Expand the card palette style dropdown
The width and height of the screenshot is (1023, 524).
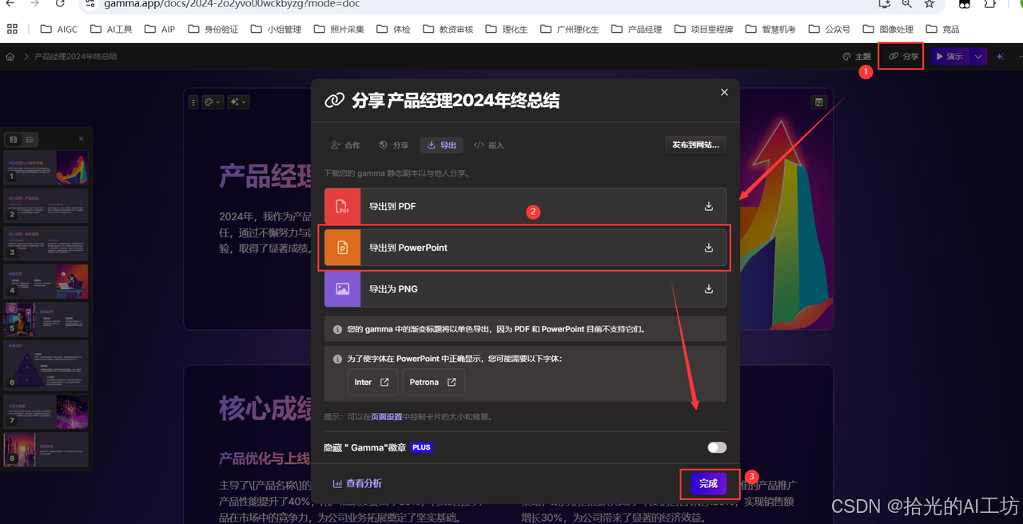click(213, 102)
